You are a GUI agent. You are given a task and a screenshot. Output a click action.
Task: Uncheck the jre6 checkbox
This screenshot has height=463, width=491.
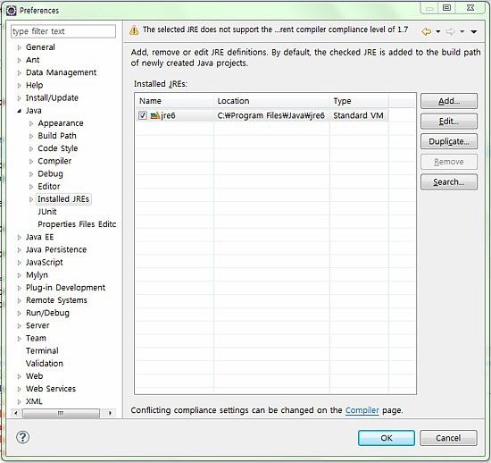(x=143, y=115)
